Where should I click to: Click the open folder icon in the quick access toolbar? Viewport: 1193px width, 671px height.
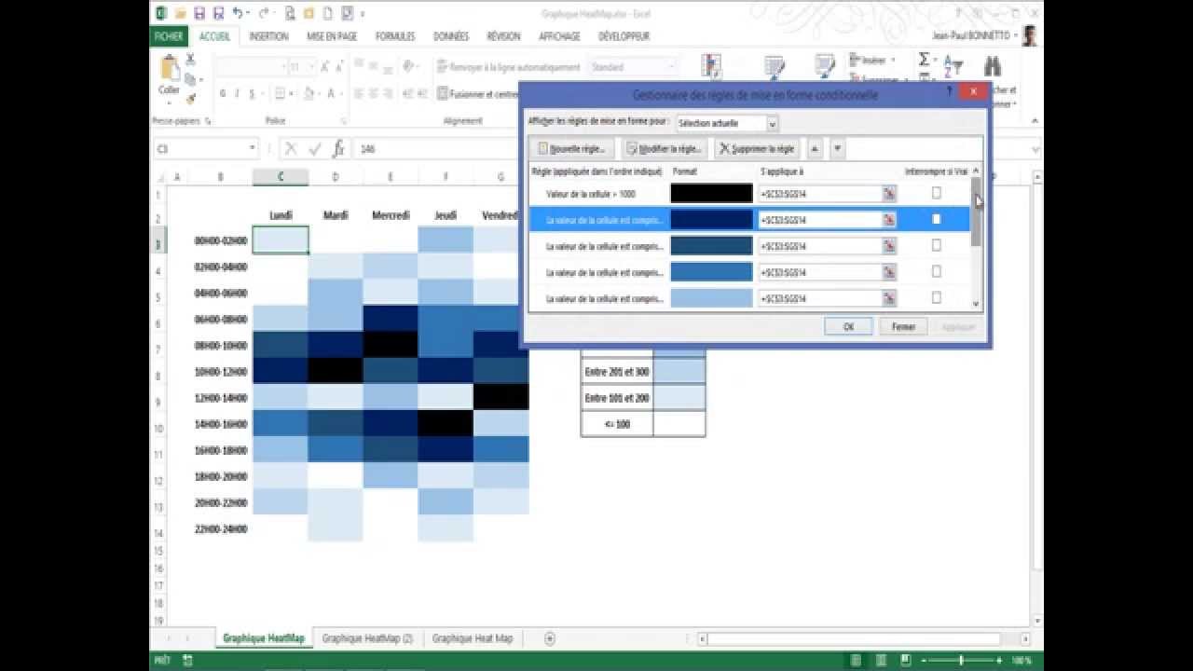point(179,13)
